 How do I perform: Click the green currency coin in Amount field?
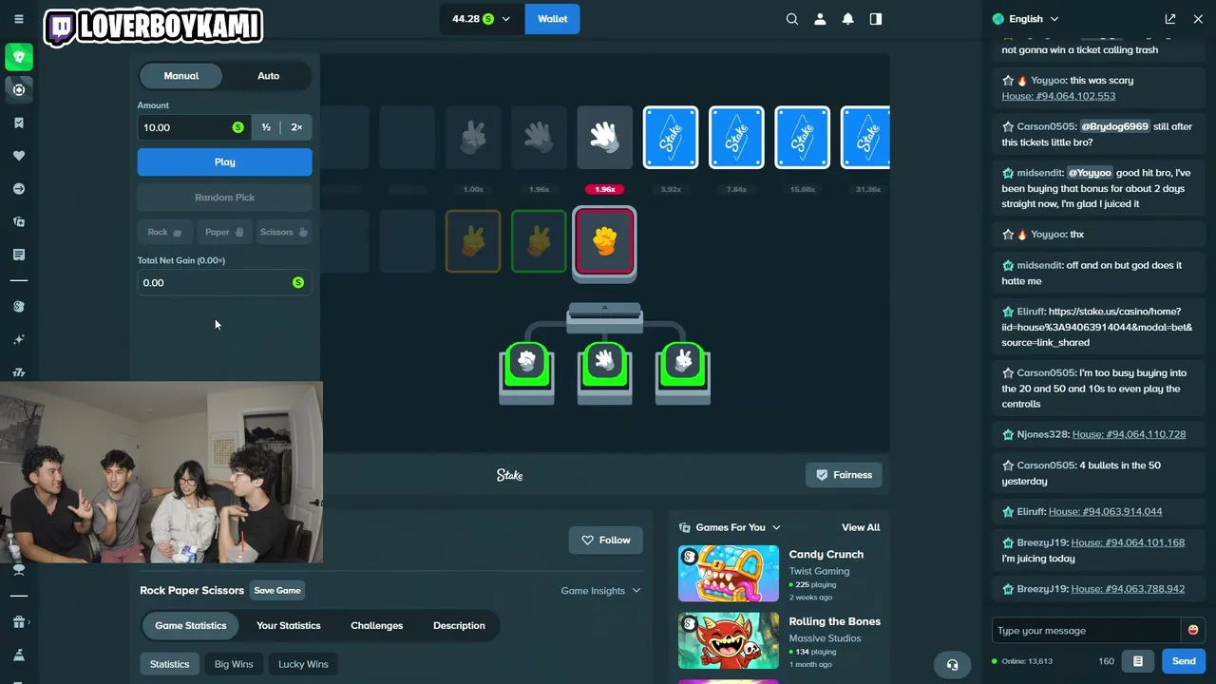coord(237,127)
